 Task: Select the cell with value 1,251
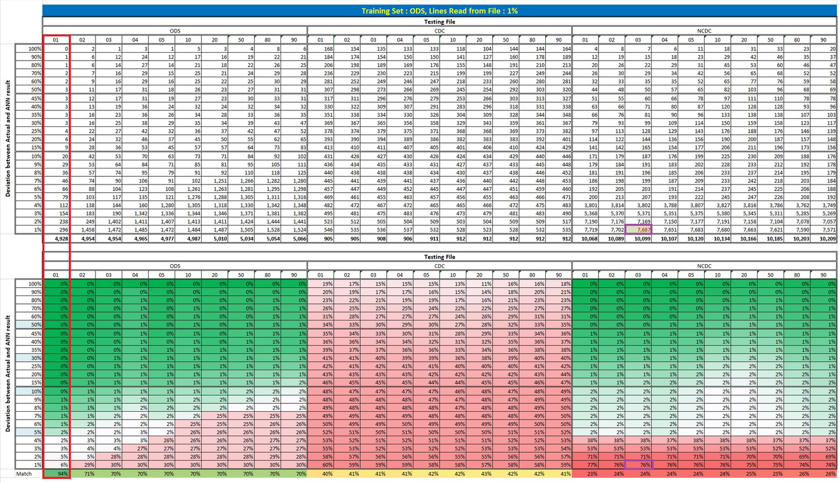coord(215,180)
